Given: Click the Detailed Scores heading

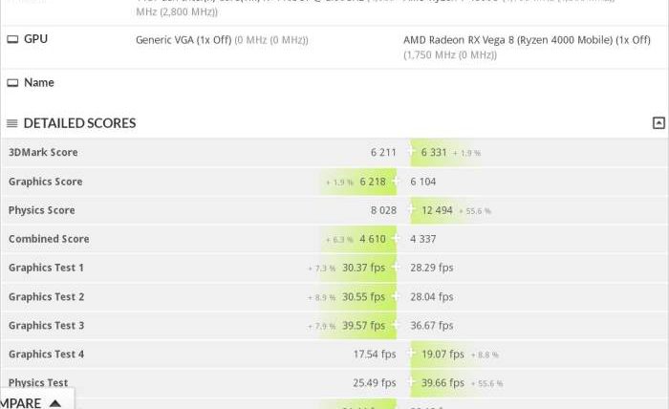Looking at the screenshot, I should coord(79,123).
